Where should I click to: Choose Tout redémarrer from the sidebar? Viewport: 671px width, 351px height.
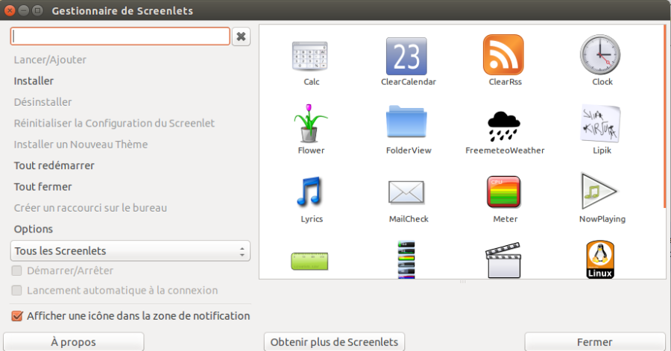[54, 165]
